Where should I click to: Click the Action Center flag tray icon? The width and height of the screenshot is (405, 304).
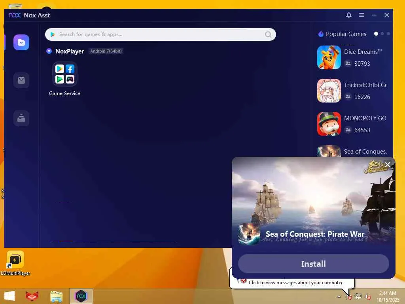tap(349, 296)
